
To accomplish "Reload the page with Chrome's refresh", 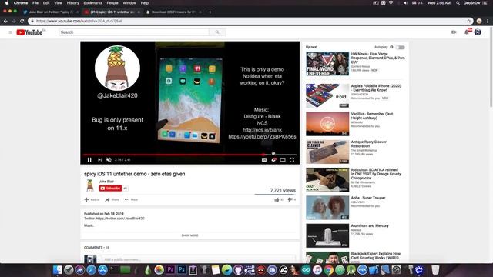I will tap(22, 21).
